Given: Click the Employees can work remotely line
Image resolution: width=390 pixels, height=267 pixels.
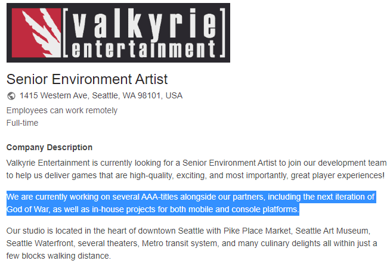Looking at the screenshot, I should pos(62,110).
